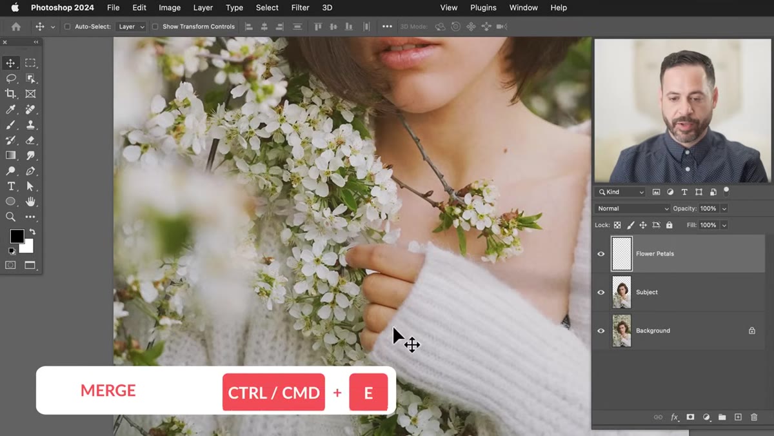
Task: Hide the Background layer
Action: [601, 331]
